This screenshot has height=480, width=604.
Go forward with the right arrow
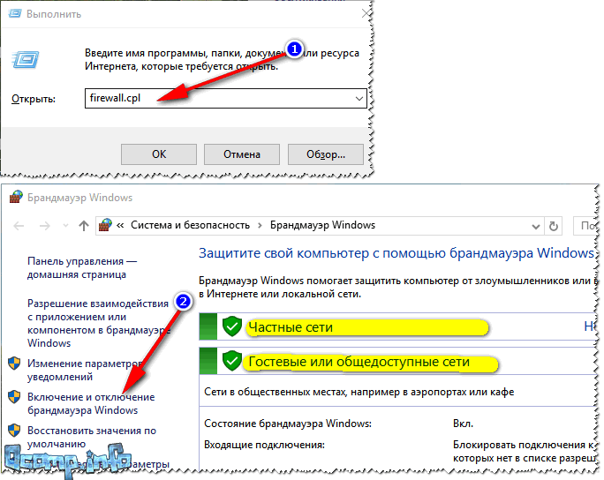45,226
